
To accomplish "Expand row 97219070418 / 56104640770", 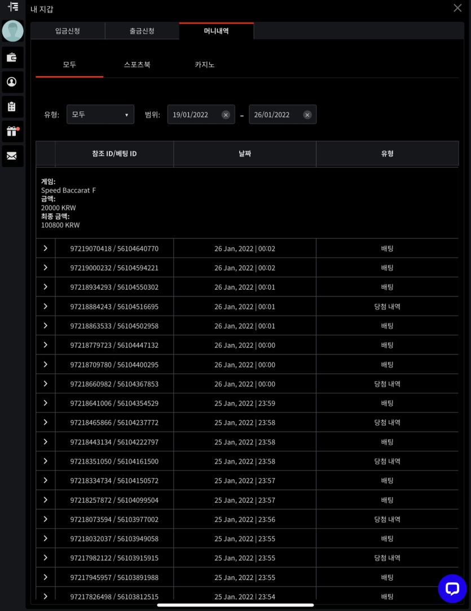I will [46, 248].
